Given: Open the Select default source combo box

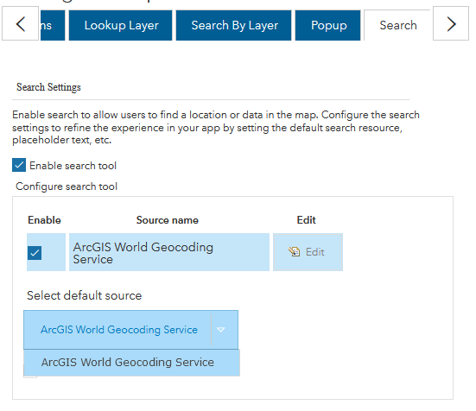Looking at the screenshot, I should click(130, 330).
